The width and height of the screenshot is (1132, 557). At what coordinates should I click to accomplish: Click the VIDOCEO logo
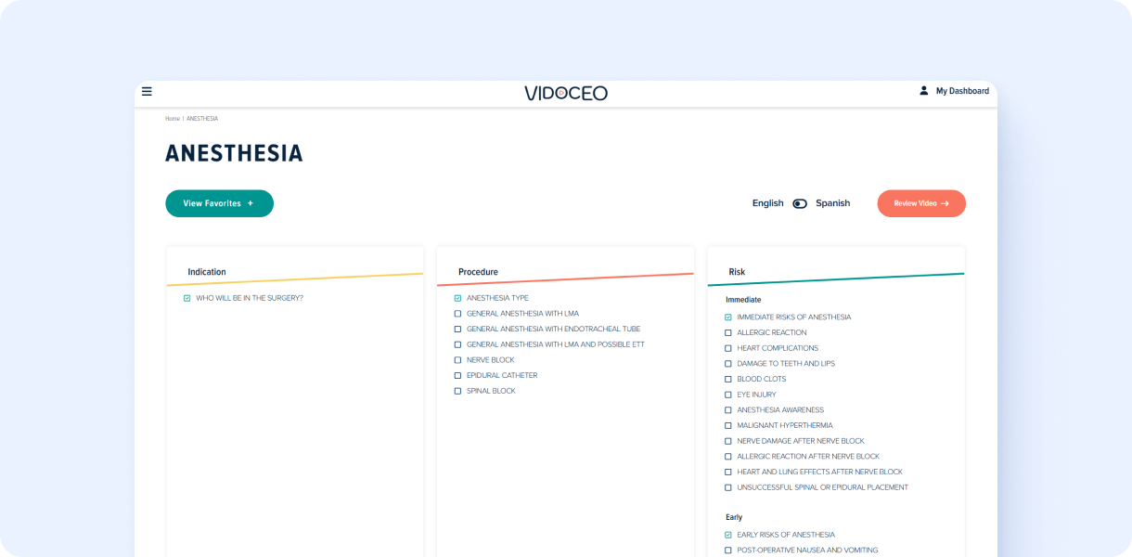[x=566, y=93]
